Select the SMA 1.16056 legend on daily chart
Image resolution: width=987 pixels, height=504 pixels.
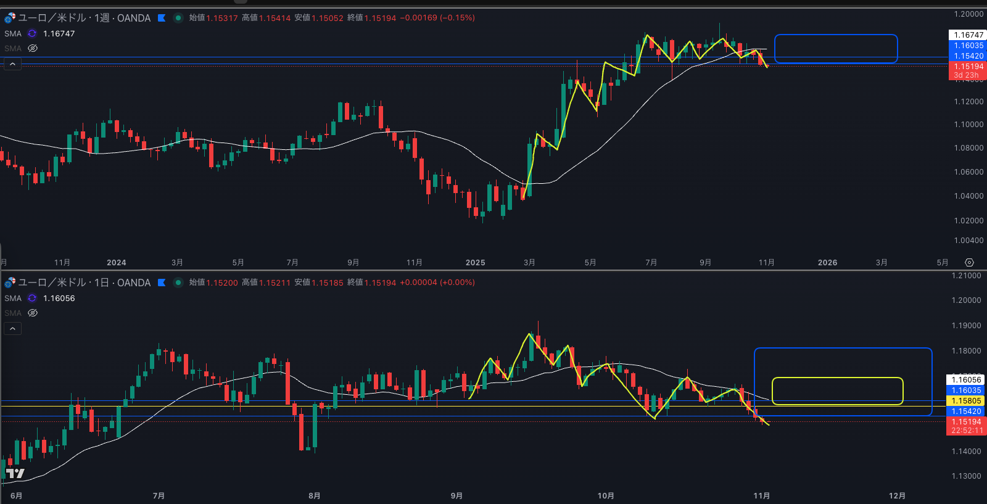pyautogui.click(x=59, y=298)
